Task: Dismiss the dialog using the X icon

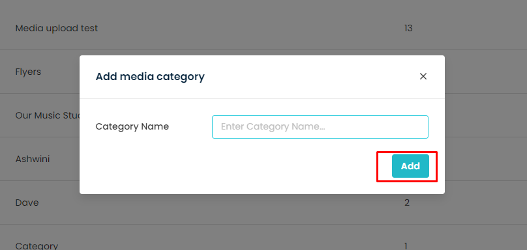Action: click(423, 77)
